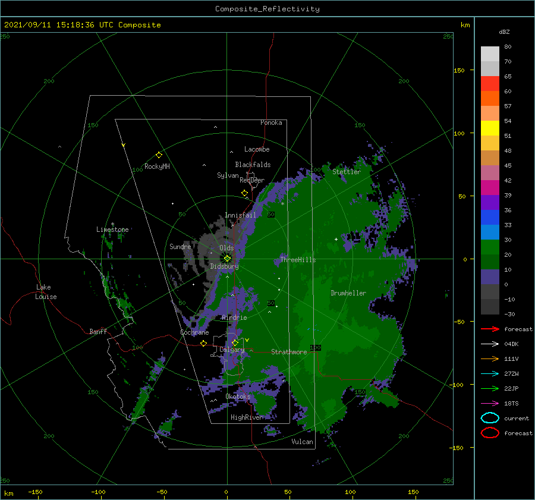The image size is (535, 500).
Task: Click the yellow diamond marker beside RockyMH
Action: [159, 155]
